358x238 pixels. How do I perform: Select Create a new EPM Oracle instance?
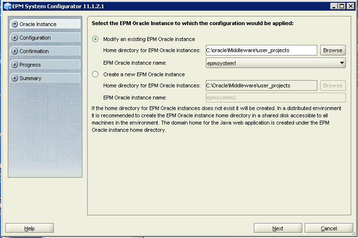(95, 74)
